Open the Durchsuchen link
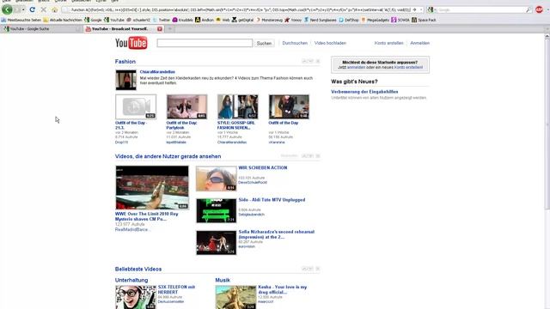This screenshot has height=309, width=550. click(295, 43)
